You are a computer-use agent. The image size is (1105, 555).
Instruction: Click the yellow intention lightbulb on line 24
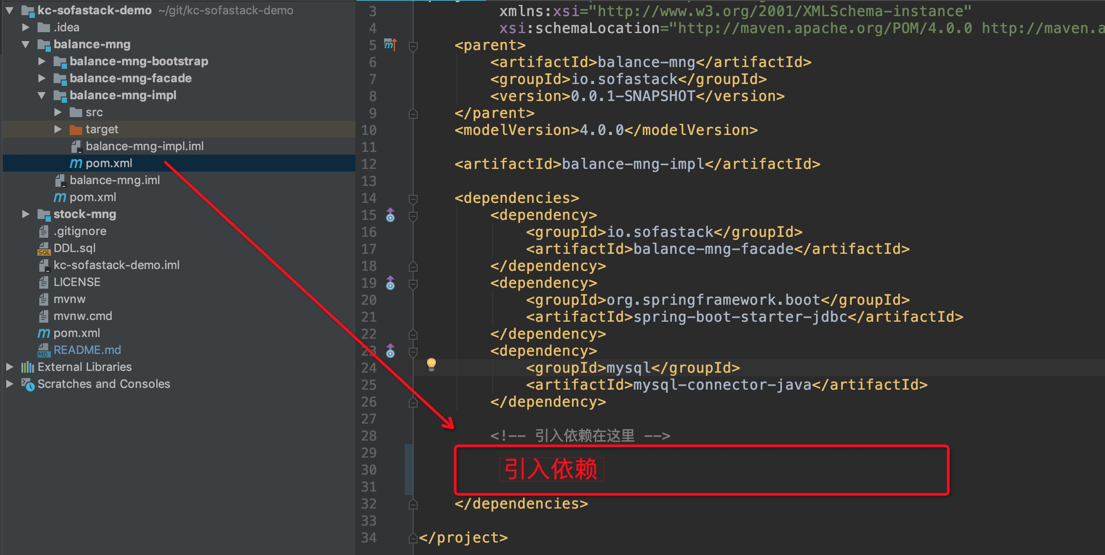pyautogui.click(x=431, y=365)
